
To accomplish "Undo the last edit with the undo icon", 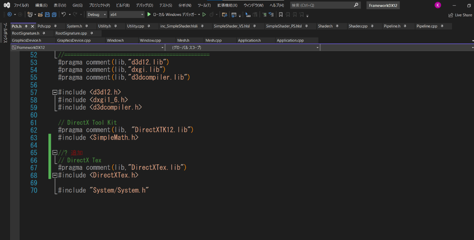I will (x=64, y=15).
